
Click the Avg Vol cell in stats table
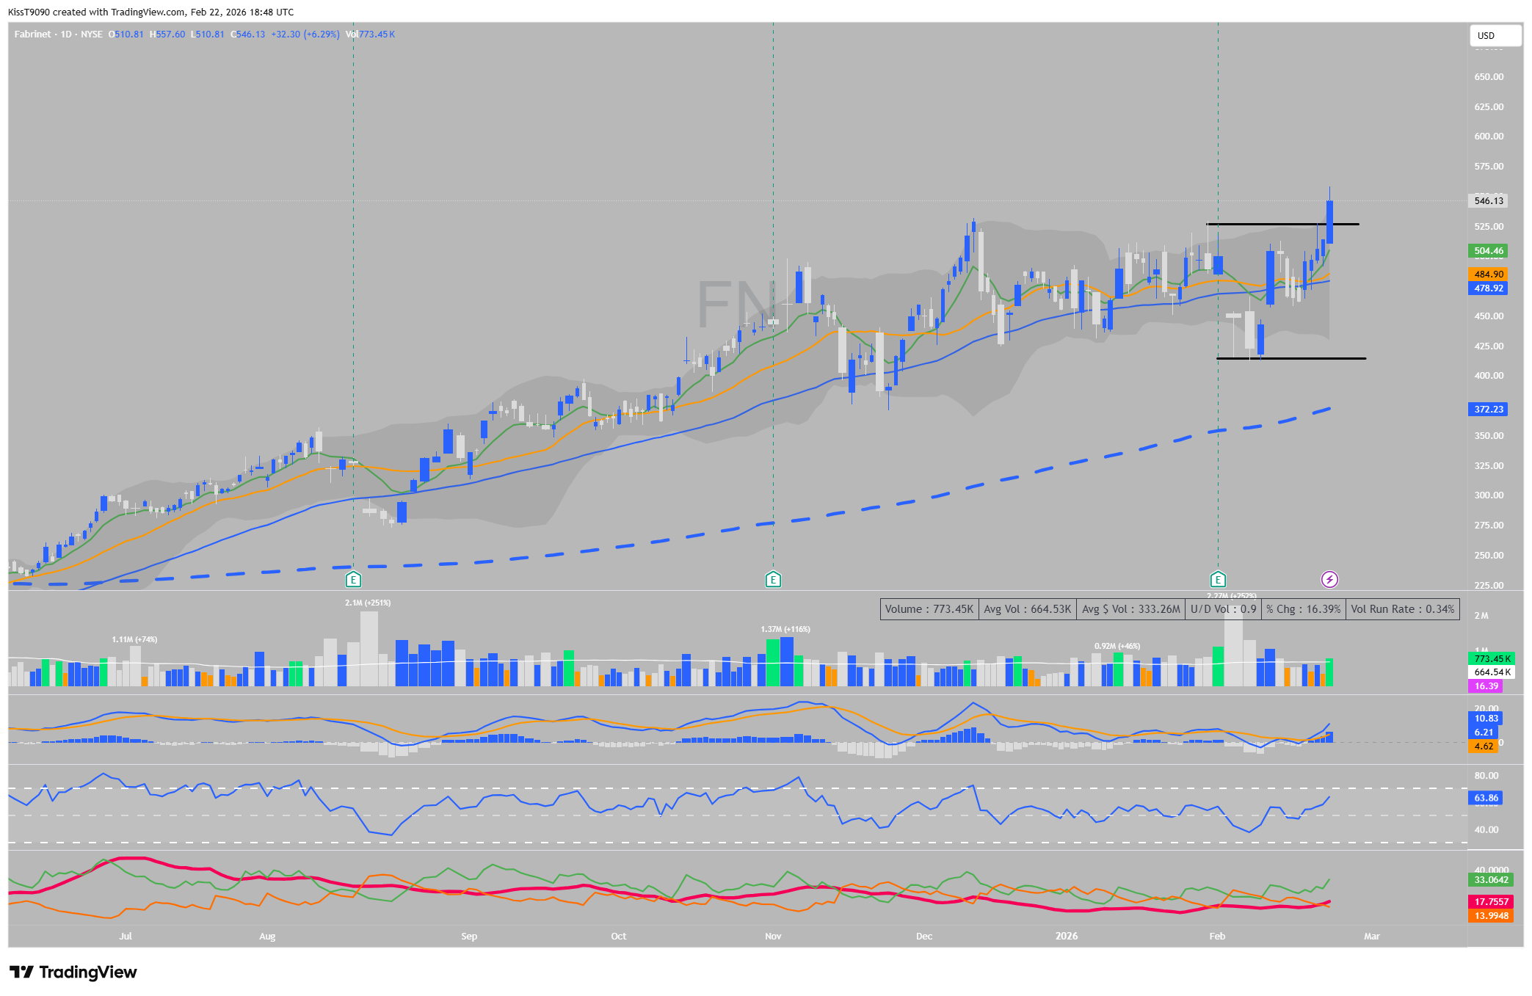[x=1027, y=609]
